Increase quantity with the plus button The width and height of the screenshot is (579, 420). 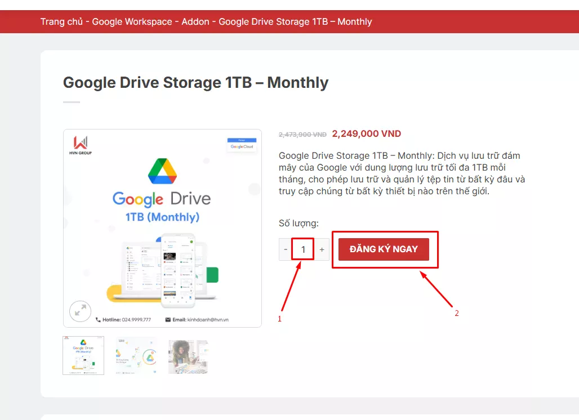322,249
